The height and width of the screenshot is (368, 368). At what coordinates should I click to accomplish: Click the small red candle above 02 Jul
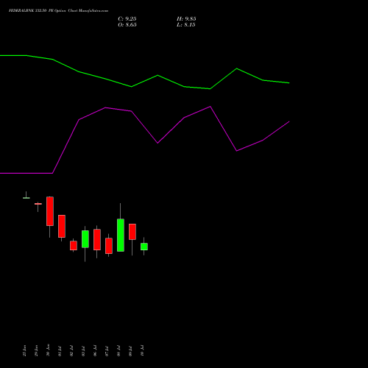(74, 246)
